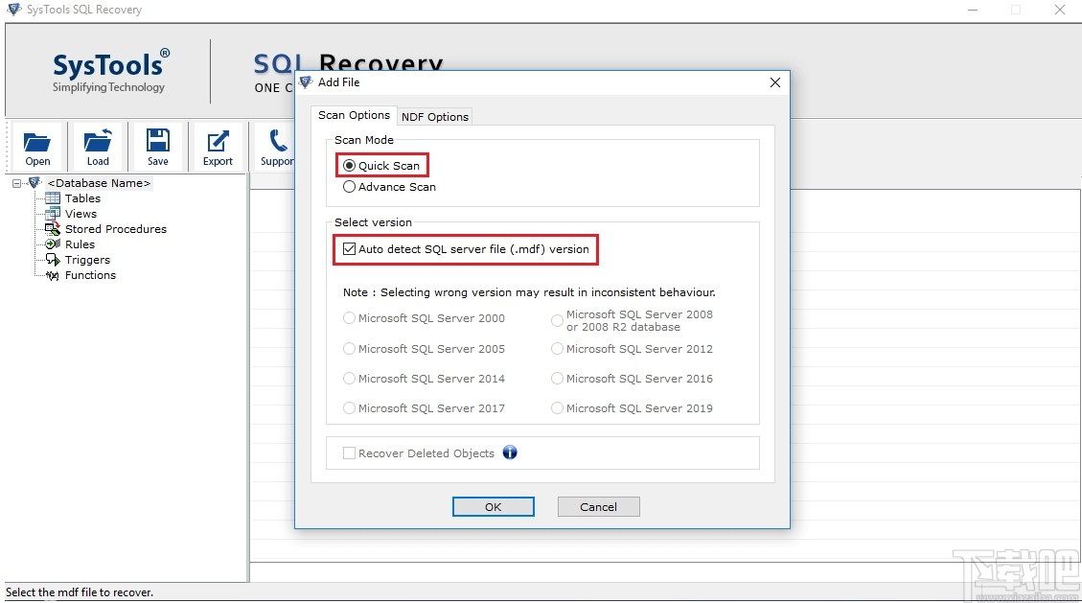
Task: Select the Microsoft SQL Server 2019 option
Action: 557,408
